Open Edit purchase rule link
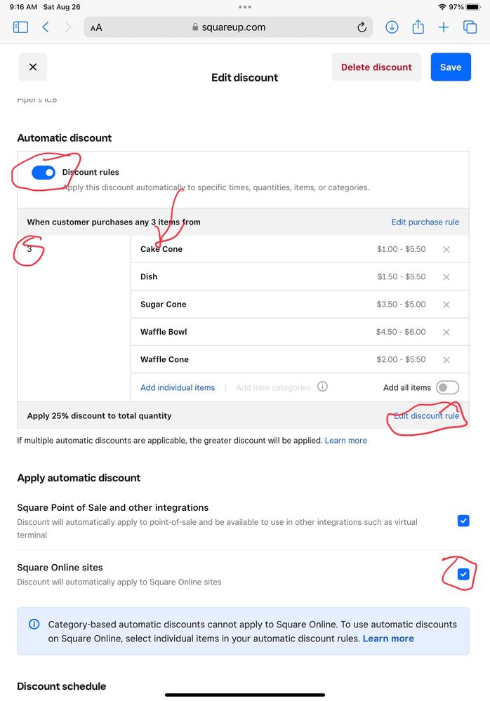 coord(425,222)
